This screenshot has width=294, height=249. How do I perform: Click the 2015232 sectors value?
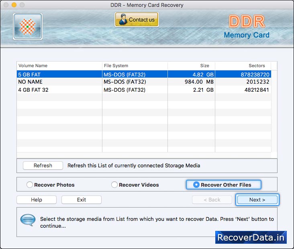pyautogui.click(x=258, y=82)
